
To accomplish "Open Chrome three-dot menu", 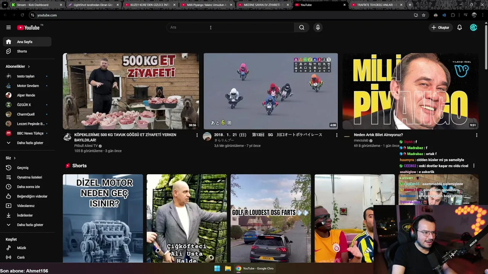I will [483, 15].
